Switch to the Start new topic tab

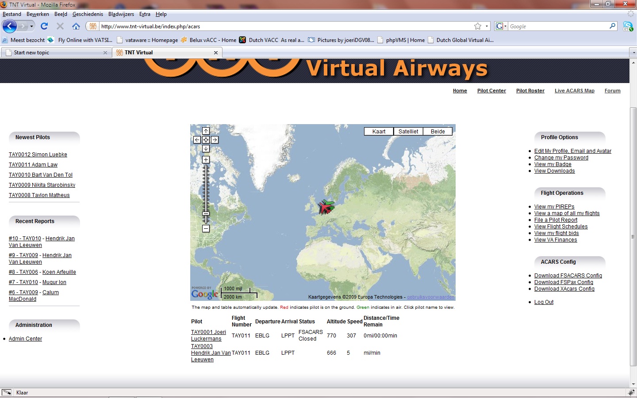coord(56,53)
